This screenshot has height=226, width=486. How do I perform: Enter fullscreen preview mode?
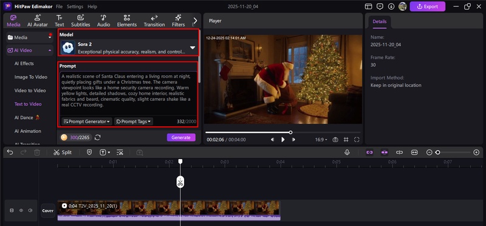coord(357,140)
